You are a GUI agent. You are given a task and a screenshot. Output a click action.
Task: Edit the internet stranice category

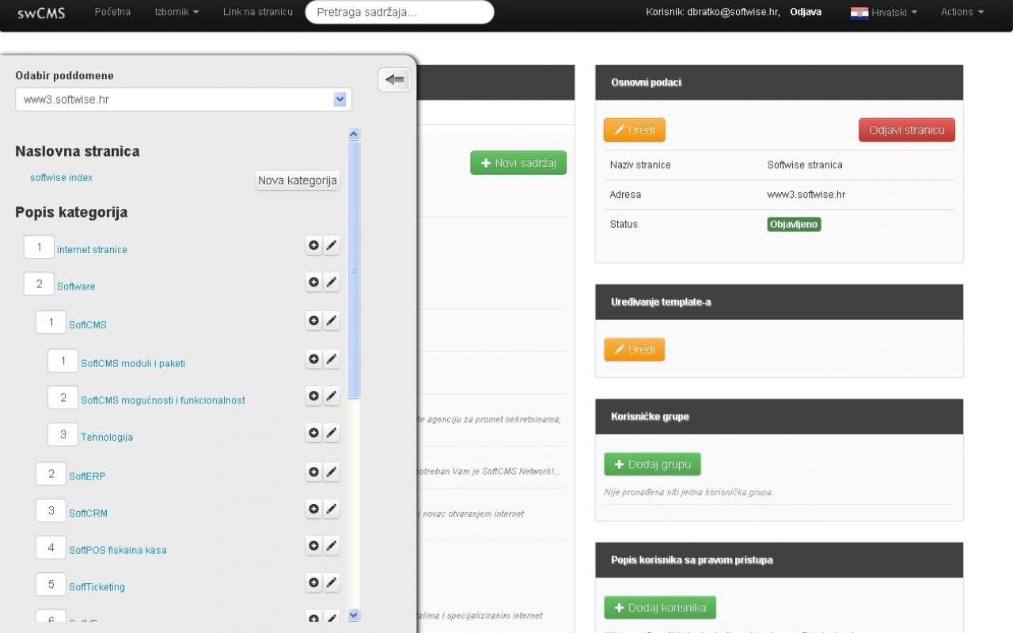[x=332, y=245]
